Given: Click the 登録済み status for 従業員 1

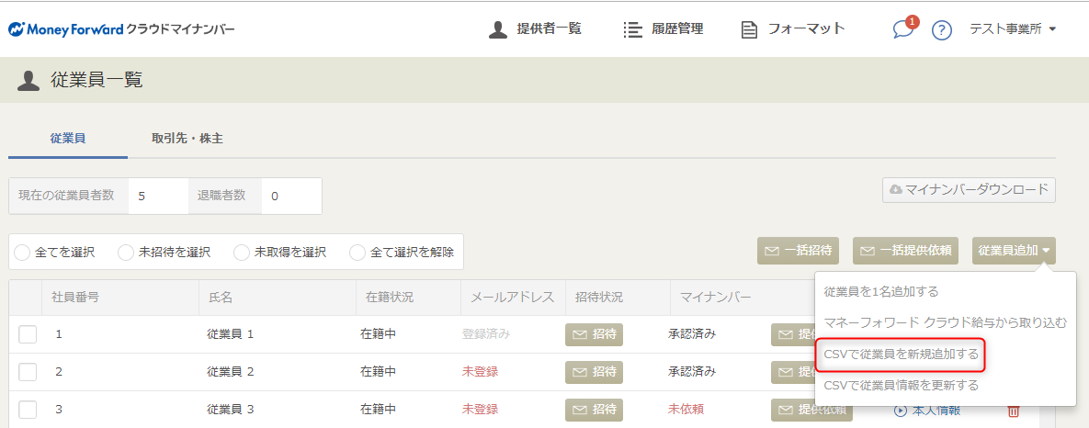Looking at the screenshot, I should coord(486,334).
